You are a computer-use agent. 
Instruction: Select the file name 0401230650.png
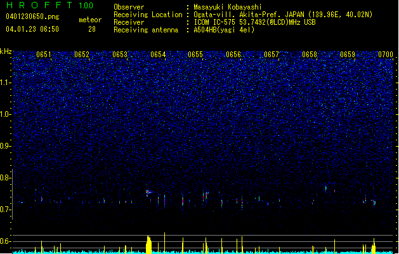[32, 17]
